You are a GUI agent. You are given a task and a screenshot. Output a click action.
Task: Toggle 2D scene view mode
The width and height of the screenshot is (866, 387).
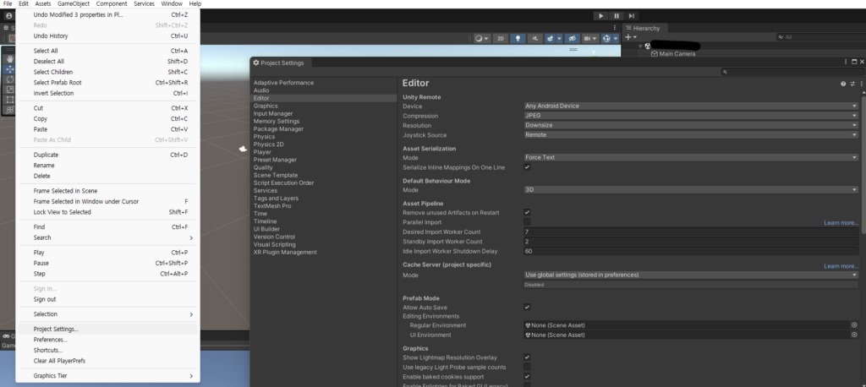[x=501, y=39]
